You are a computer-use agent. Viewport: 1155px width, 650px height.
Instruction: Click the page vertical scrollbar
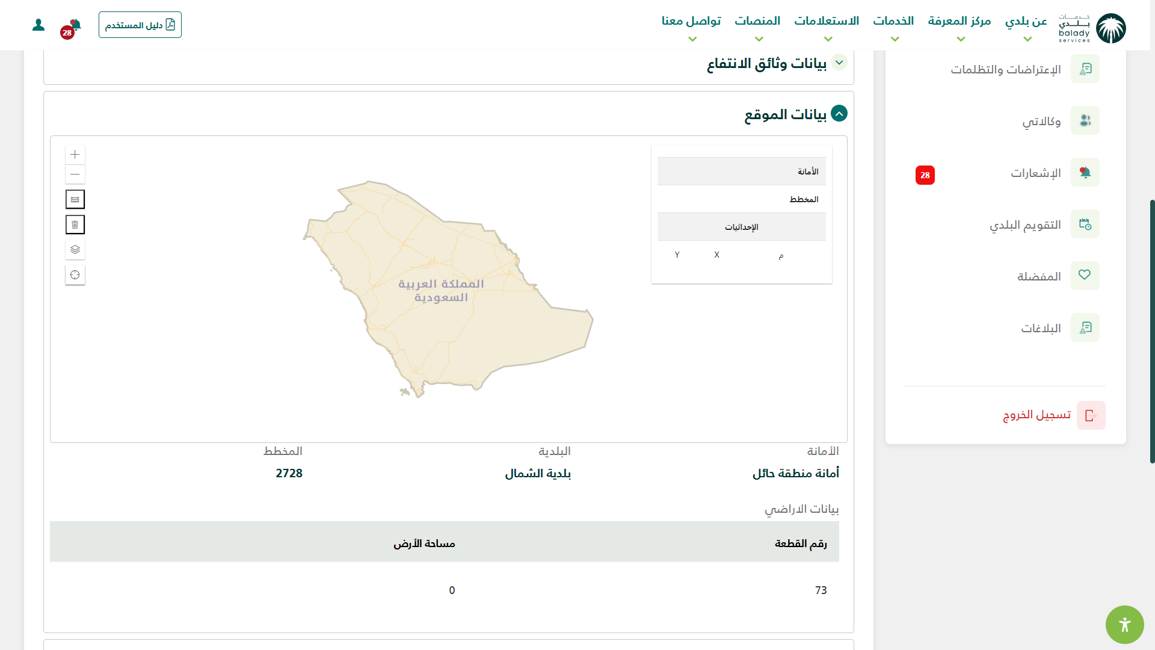(x=1152, y=331)
